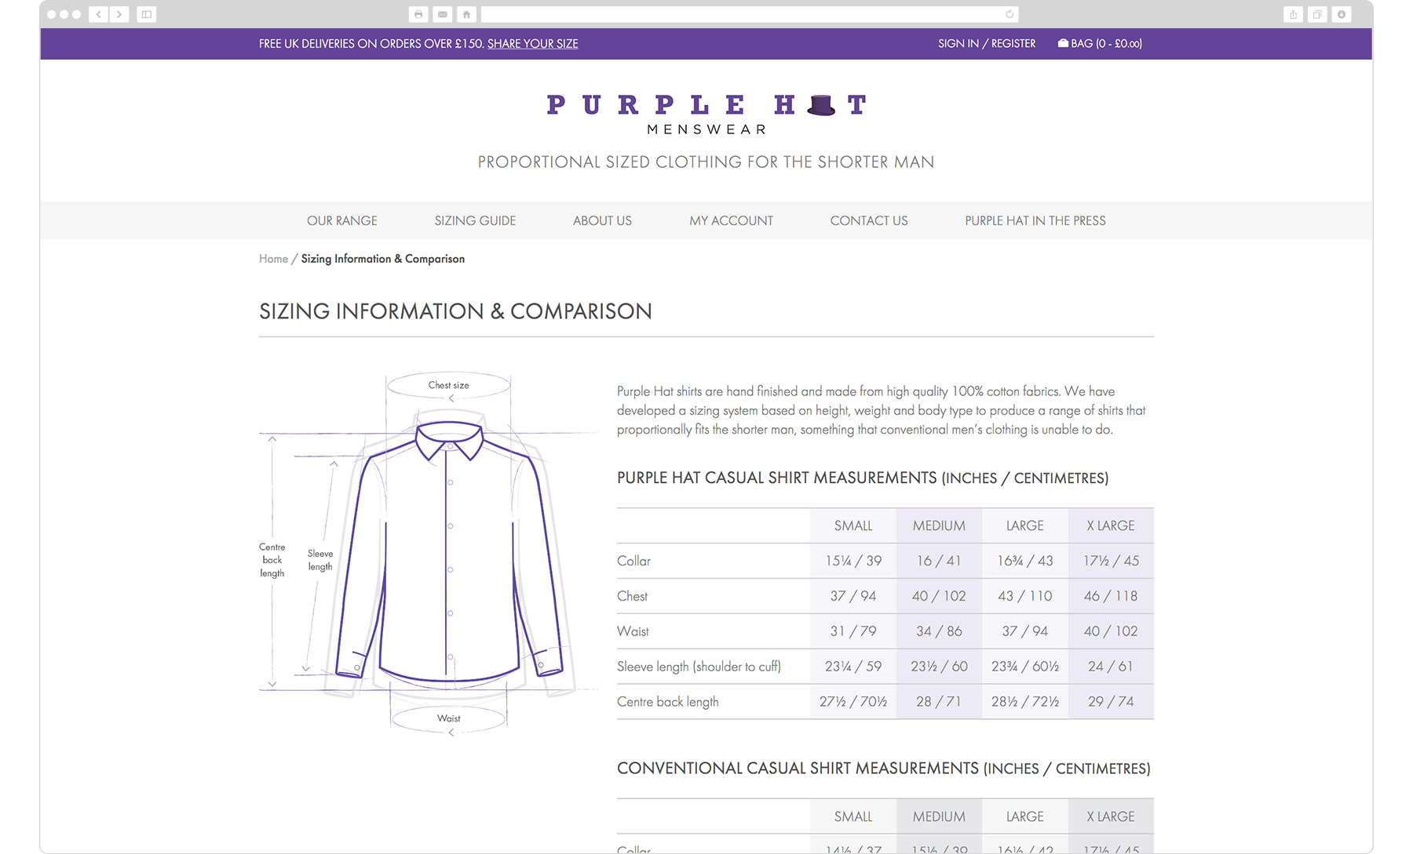Image resolution: width=1413 pixels, height=854 pixels.
Task: Click the mail icon in browser toolbar
Action: pyautogui.click(x=443, y=14)
